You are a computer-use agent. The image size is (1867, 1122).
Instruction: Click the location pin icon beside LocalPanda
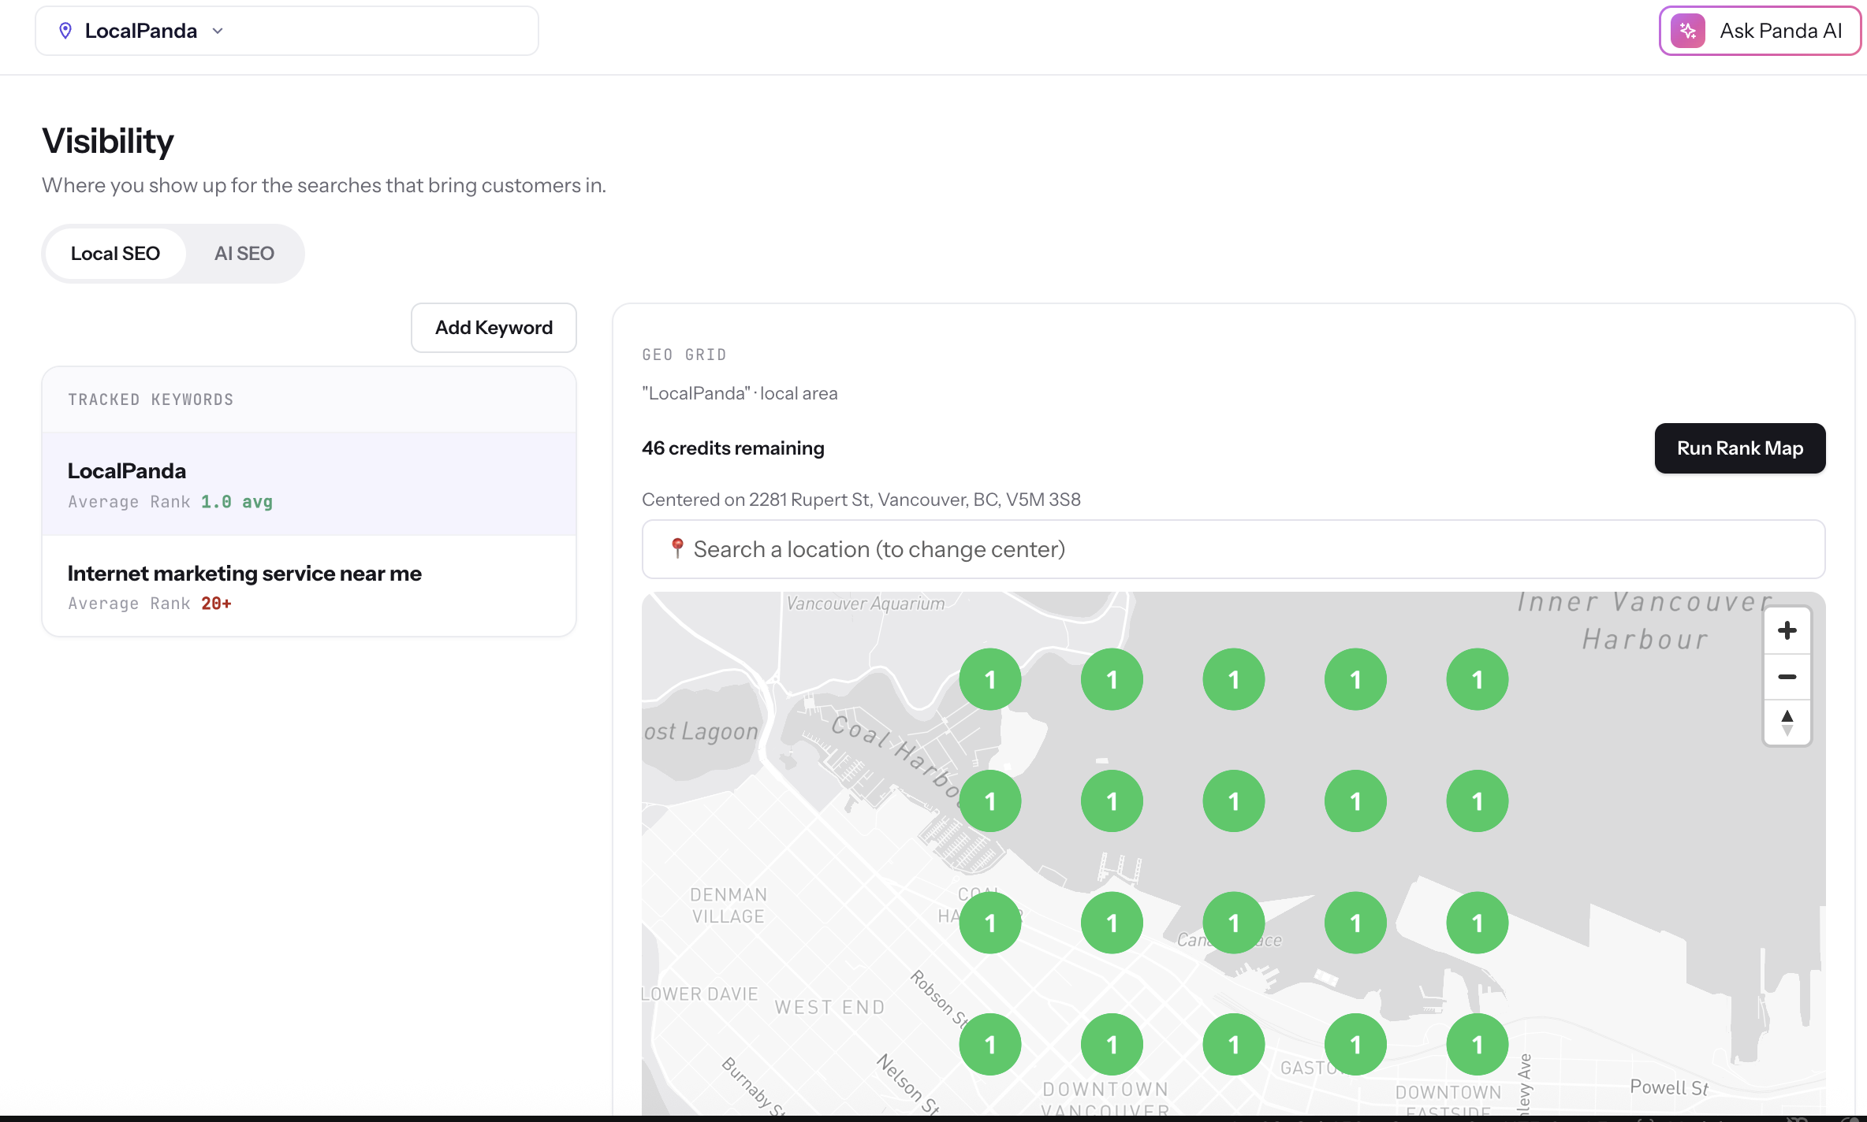coord(65,31)
